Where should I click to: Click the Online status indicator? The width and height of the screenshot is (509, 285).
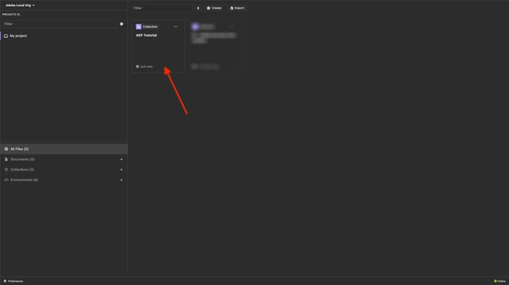coord(500,281)
